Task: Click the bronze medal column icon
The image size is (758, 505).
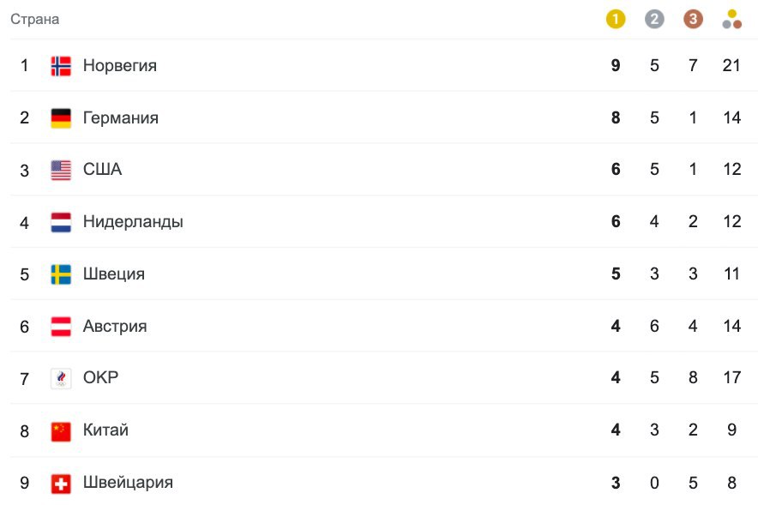Action: (x=693, y=19)
